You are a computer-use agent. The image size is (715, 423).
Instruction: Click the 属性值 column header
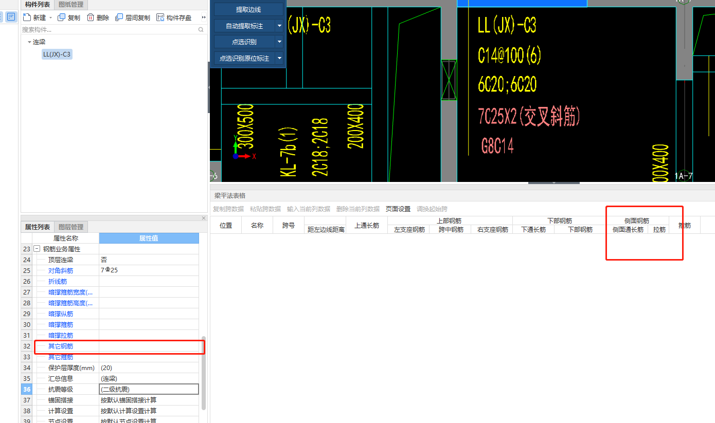pyautogui.click(x=149, y=238)
